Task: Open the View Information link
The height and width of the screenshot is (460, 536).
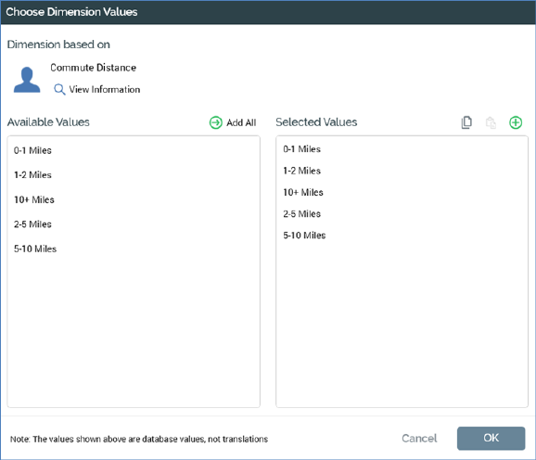Action: click(105, 90)
